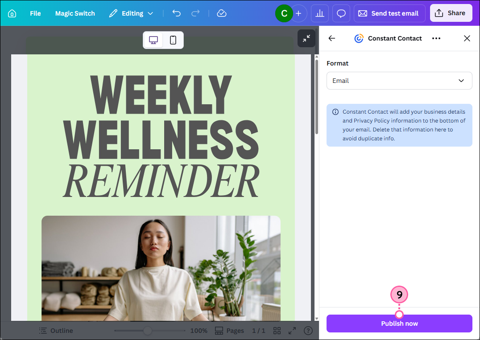This screenshot has width=480, height=340.
Task: Add a collaborator with plus icon
Action: point(298,13)
